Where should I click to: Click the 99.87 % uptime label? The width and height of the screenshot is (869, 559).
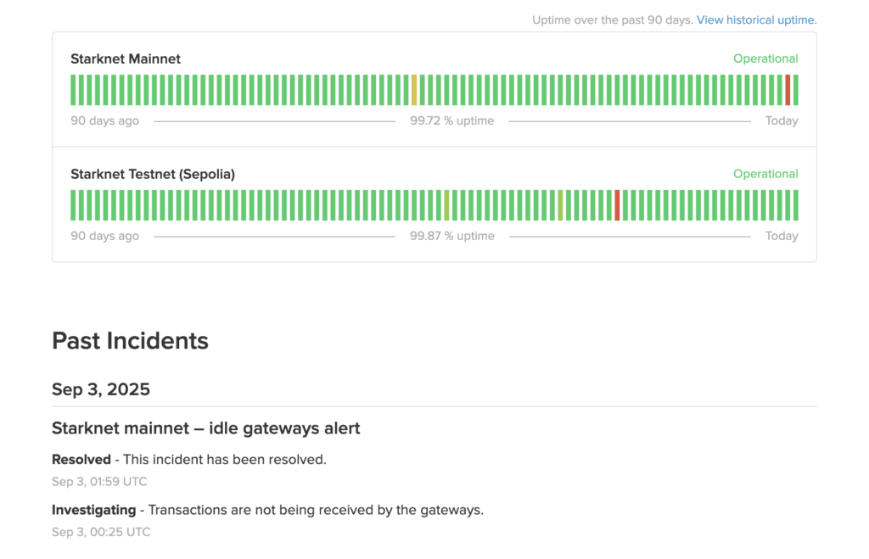pos(451,236)
